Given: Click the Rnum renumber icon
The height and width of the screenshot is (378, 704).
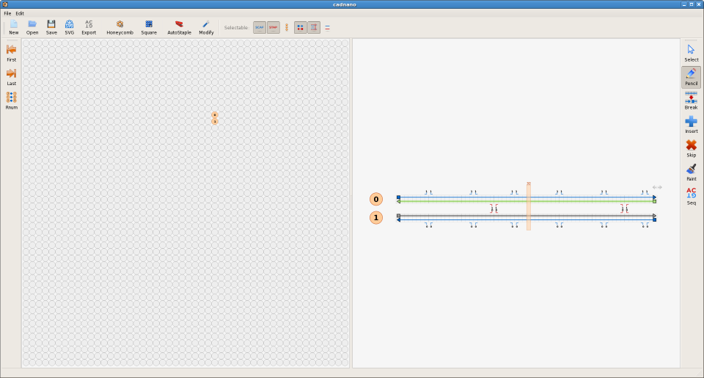Looking at the screenshot, I should coord(11,101).
